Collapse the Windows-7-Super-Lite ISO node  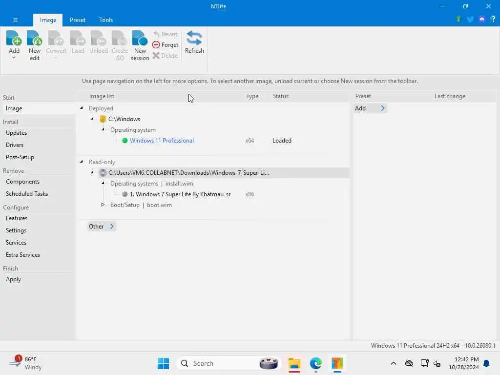92,172
